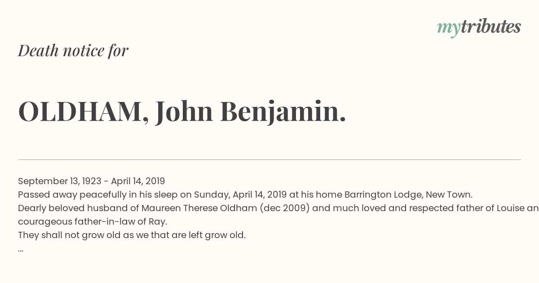Click the "Barrington Lodge" text
Image resolution: width=539 pixels, height=283 pixels.
click(383, 195)
